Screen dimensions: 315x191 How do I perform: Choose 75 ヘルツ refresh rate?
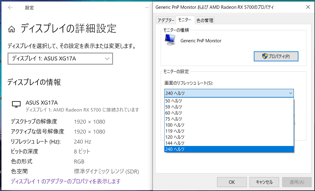[229, 119]
